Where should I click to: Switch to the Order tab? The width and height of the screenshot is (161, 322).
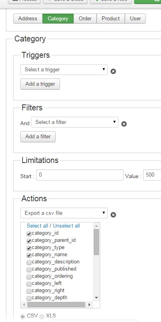[x=85, y=18]
